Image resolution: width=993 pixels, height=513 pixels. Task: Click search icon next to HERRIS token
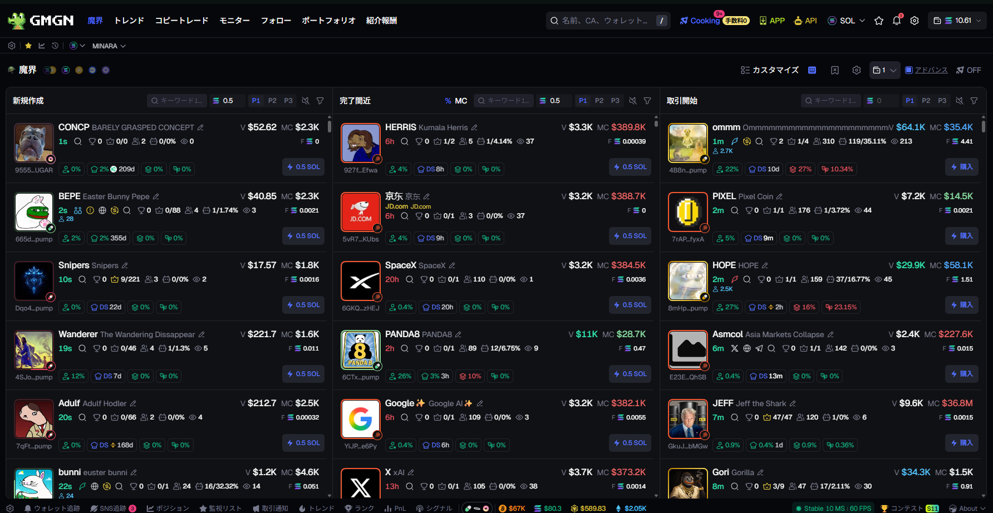click(405, 141)
